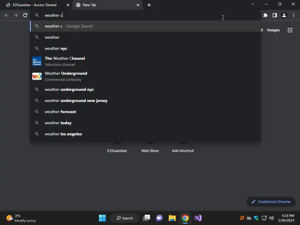Open the network status tray icon
300x225 pixels.
pos(264,218)
